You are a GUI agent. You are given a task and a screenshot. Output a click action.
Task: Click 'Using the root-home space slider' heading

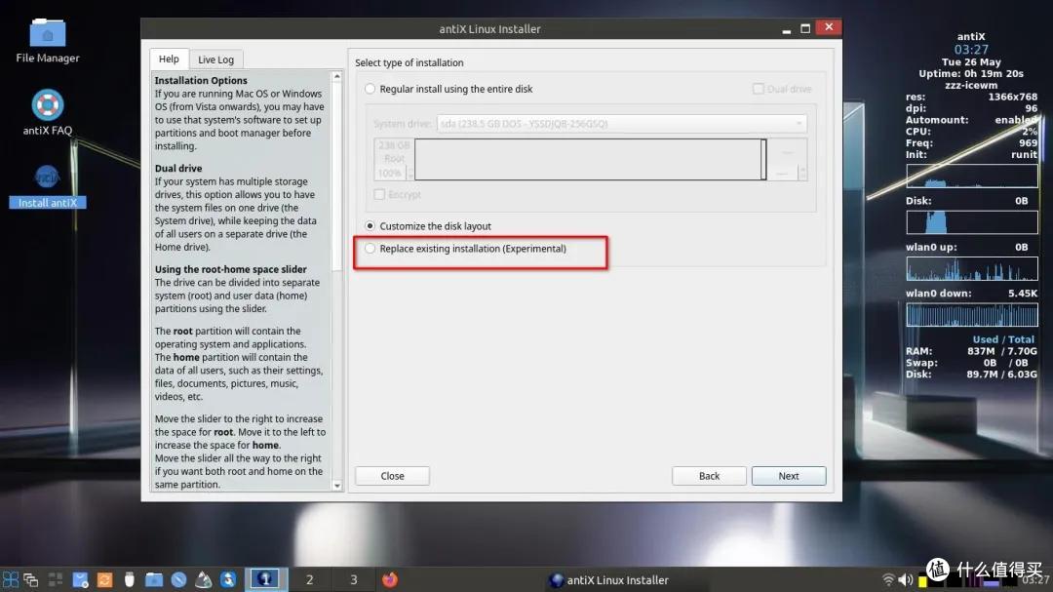click(230, 269)
